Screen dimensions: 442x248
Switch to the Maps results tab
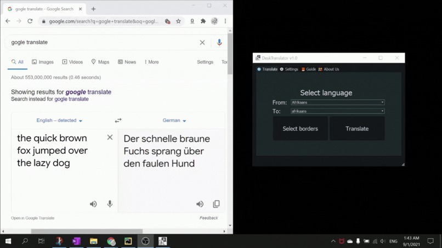(100, 62)
